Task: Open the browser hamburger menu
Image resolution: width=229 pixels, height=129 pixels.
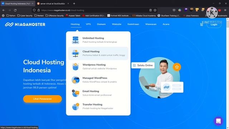Action: 225,10
